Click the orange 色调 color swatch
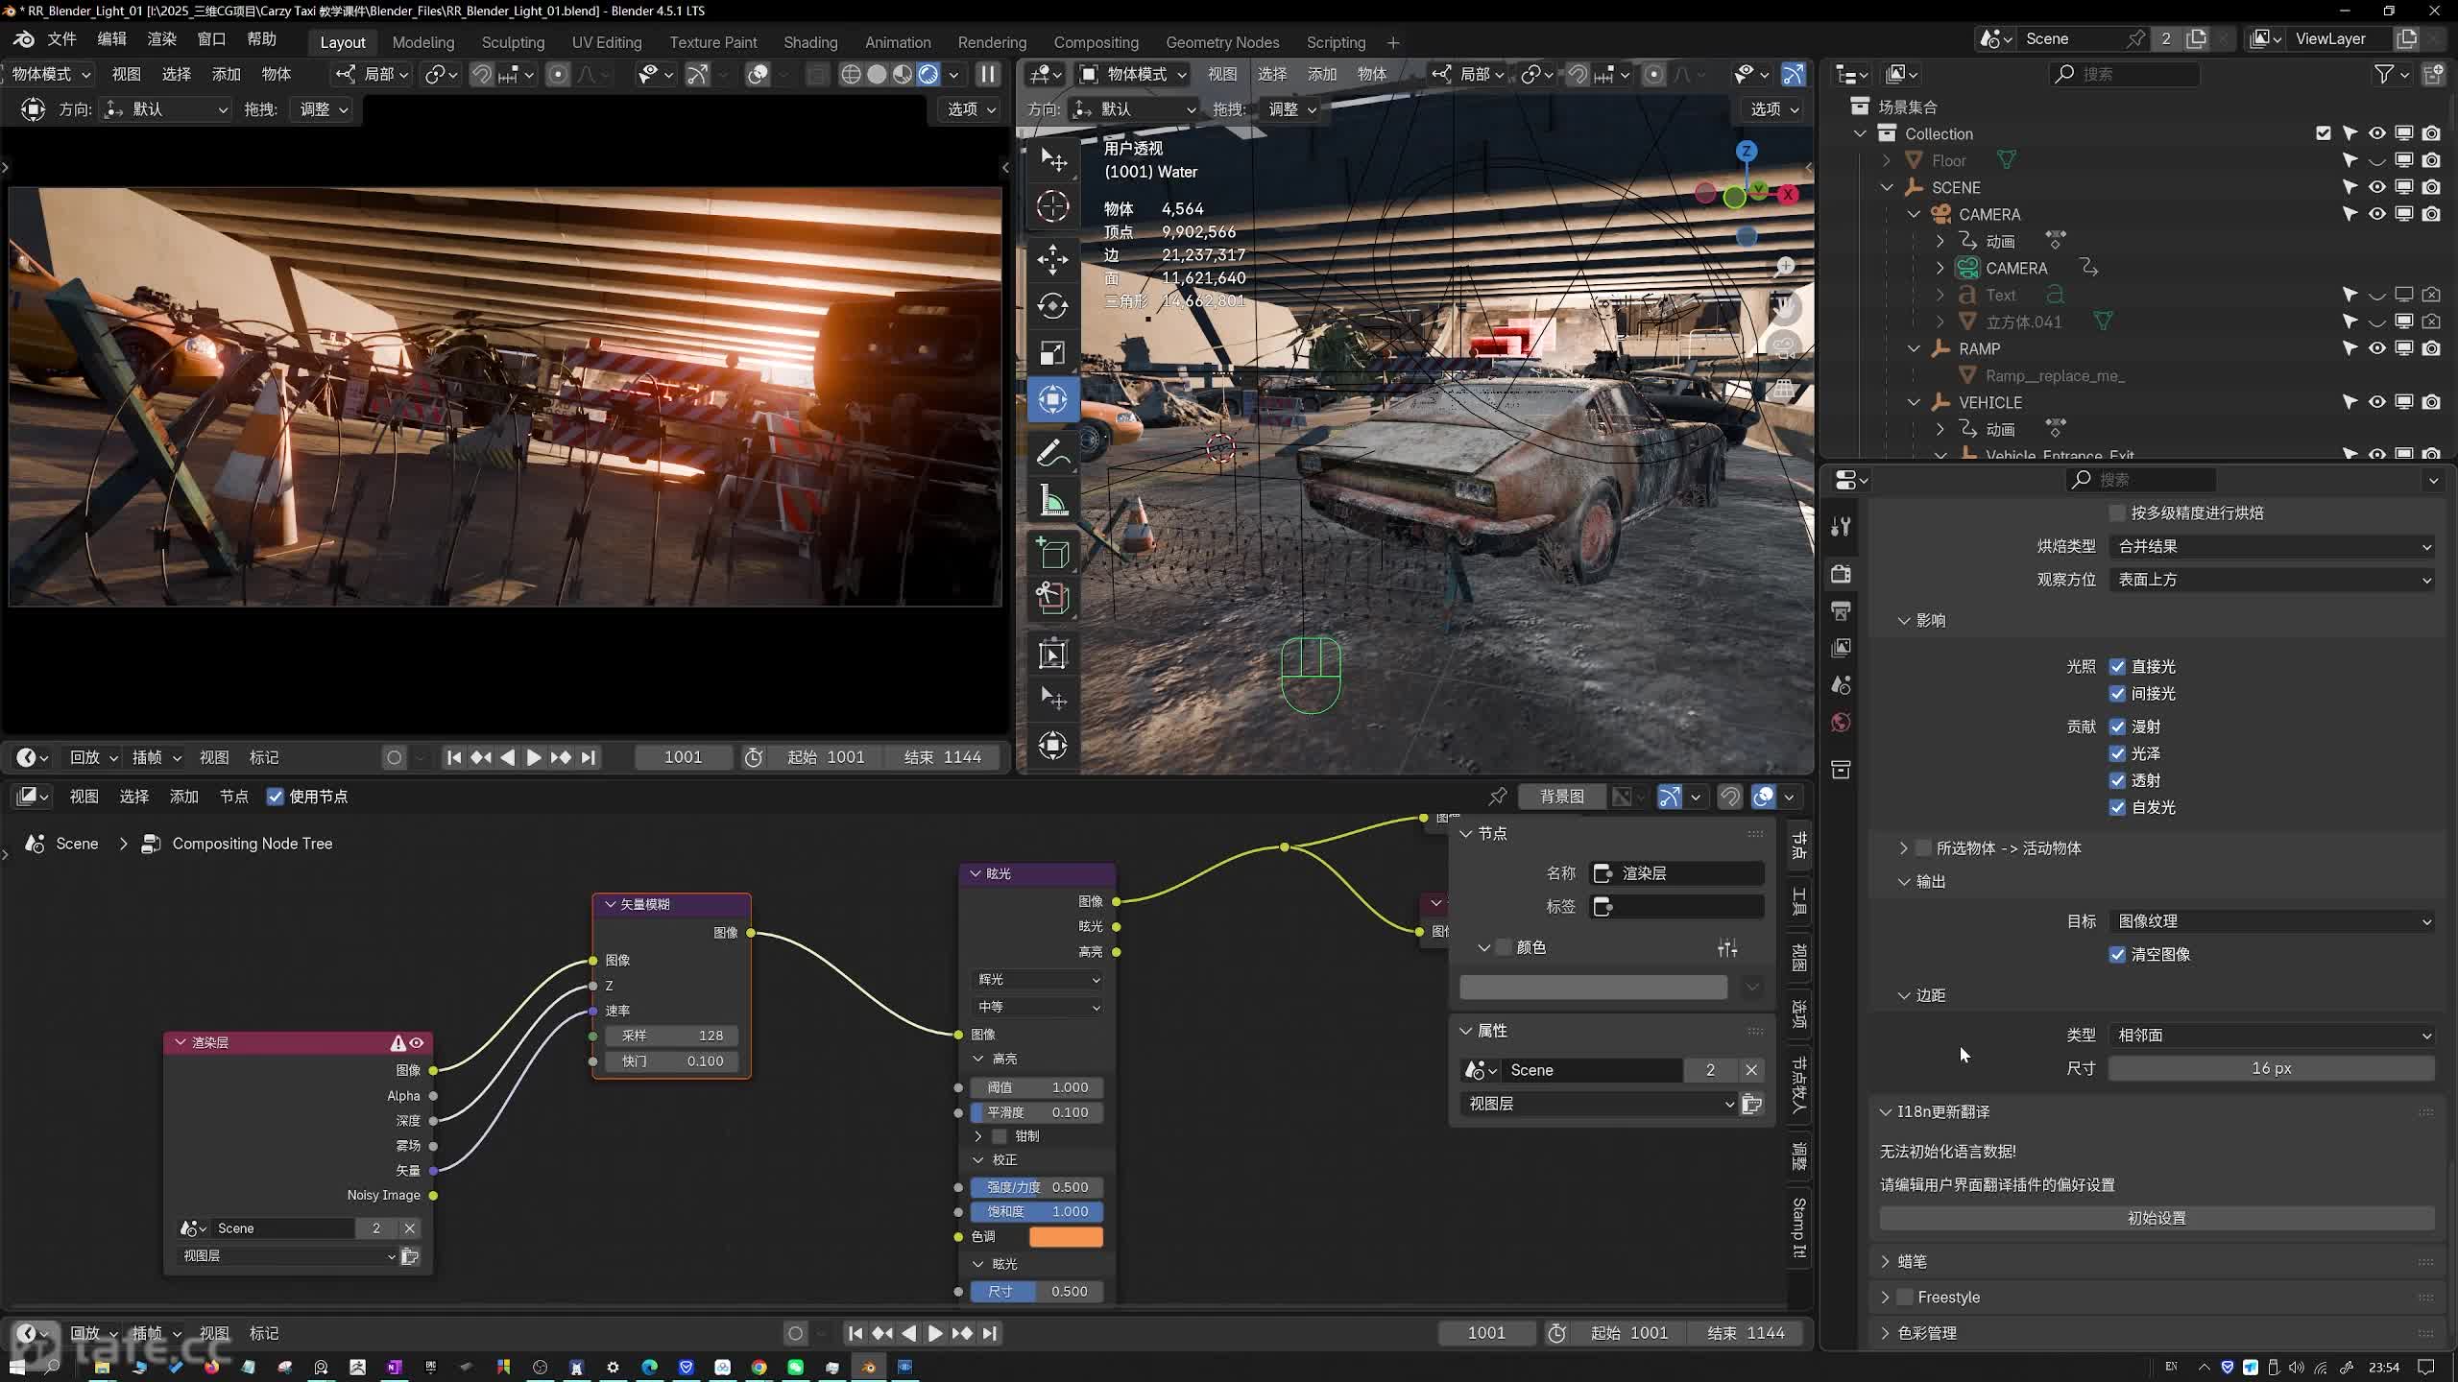The width and height of the screenshot is (2458, 1382). point(1066,1237)
